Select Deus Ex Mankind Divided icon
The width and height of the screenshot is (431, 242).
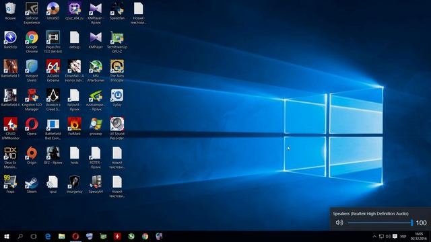tap(11, 157)
